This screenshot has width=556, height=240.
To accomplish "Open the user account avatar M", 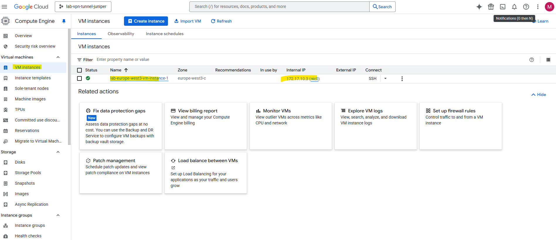I will point(549,7).
